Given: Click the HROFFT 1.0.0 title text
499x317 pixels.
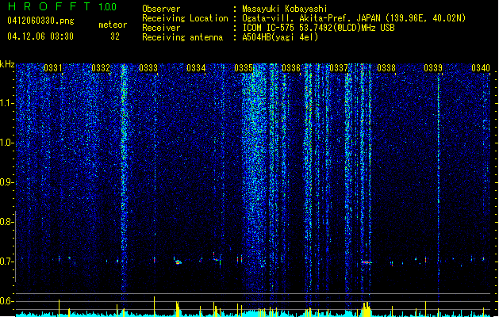Looking at the screenshot, I should click(x=62, y=6).
